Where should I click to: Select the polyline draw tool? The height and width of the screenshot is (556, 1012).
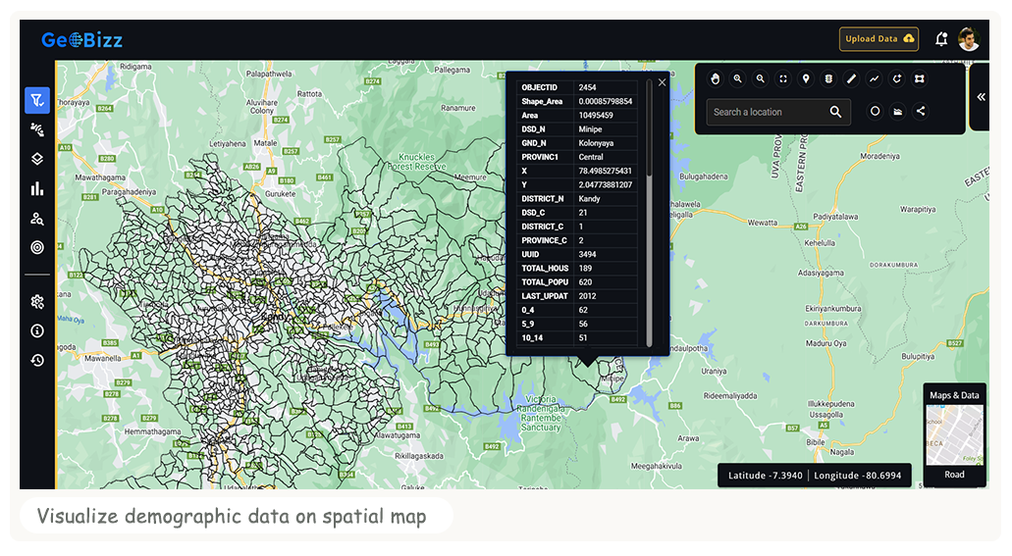(874, 78)
